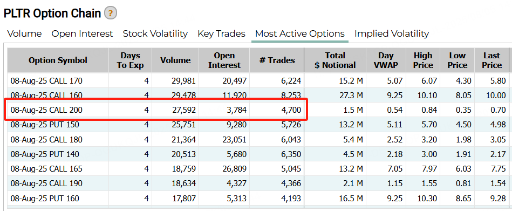The width and height of the screenshot is (512, 211).
Task: Sort by Option Symbol column header
Action: (x=58, y=60)
